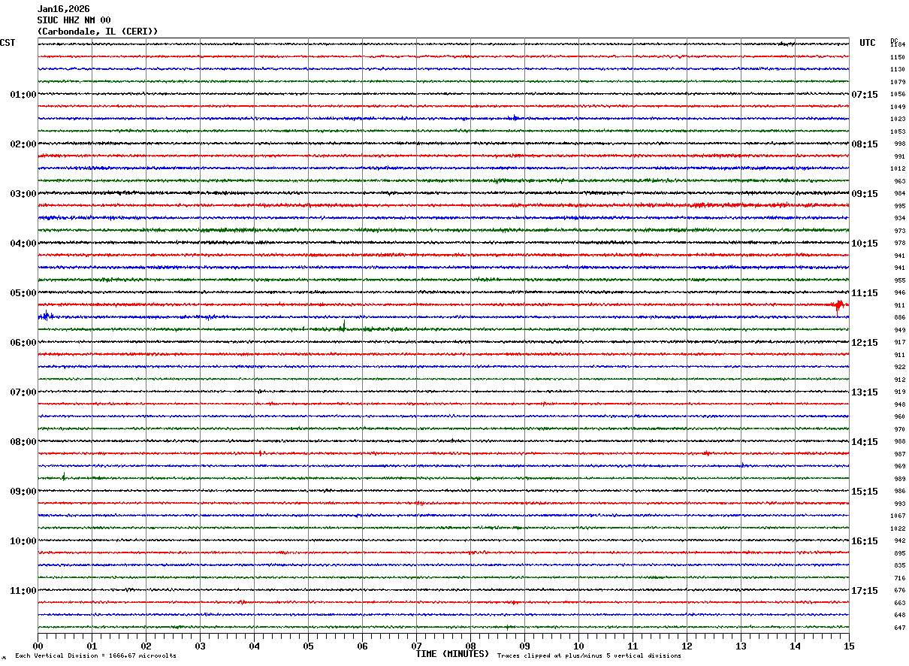Click the red spike near minute 15
The height and width of the screenshot is (666, 909).
click(x=838, y=305)
